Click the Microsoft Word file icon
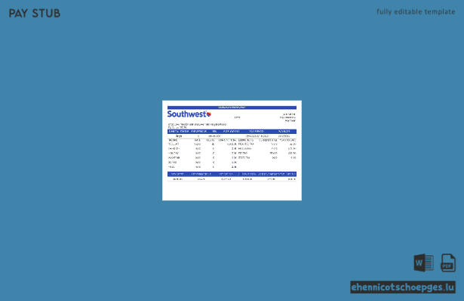Image resolution: width=464 pixels, height=301 pixels. point(423,263)
